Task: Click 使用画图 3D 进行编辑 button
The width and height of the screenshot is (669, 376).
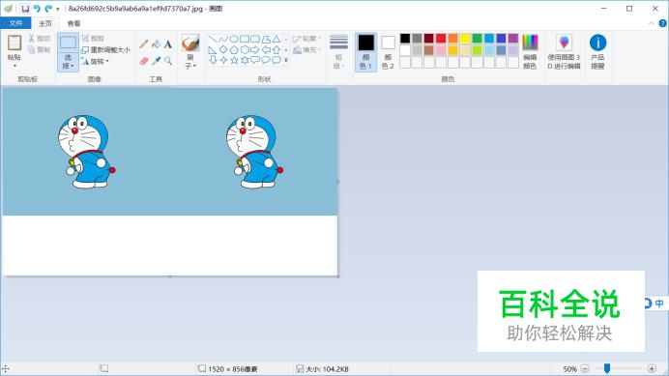Action: point(564,52)
